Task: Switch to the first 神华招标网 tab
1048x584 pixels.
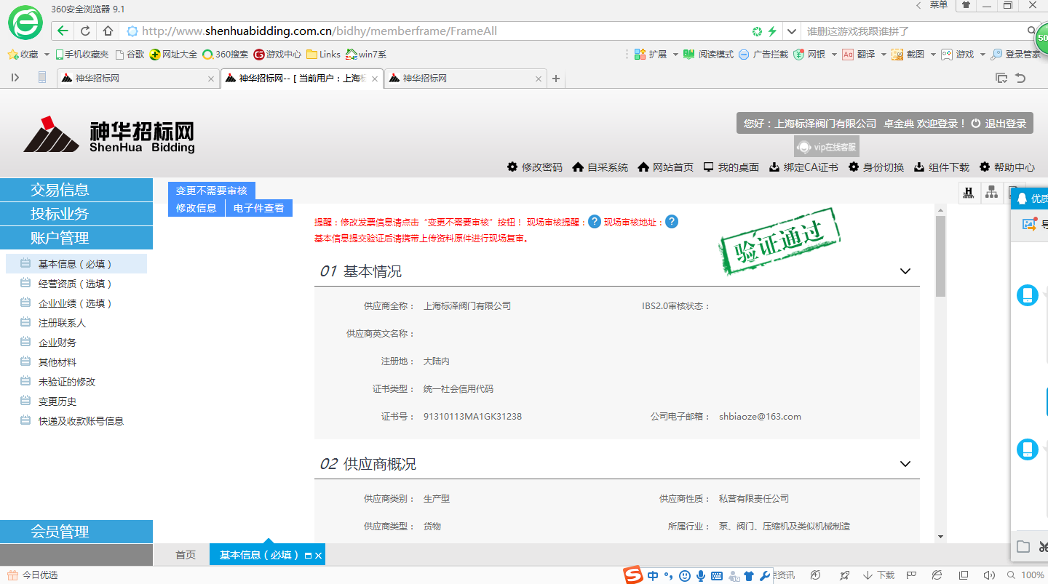Action: [x=138, y=79]
